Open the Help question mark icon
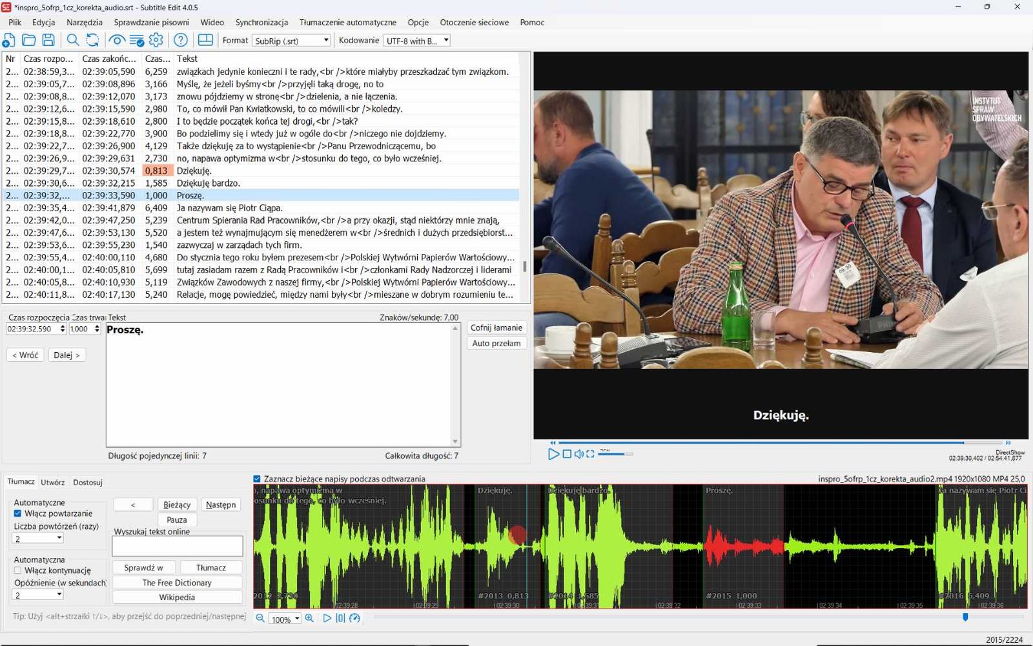This screenshot has width=1033, height=646. (181, 41)
